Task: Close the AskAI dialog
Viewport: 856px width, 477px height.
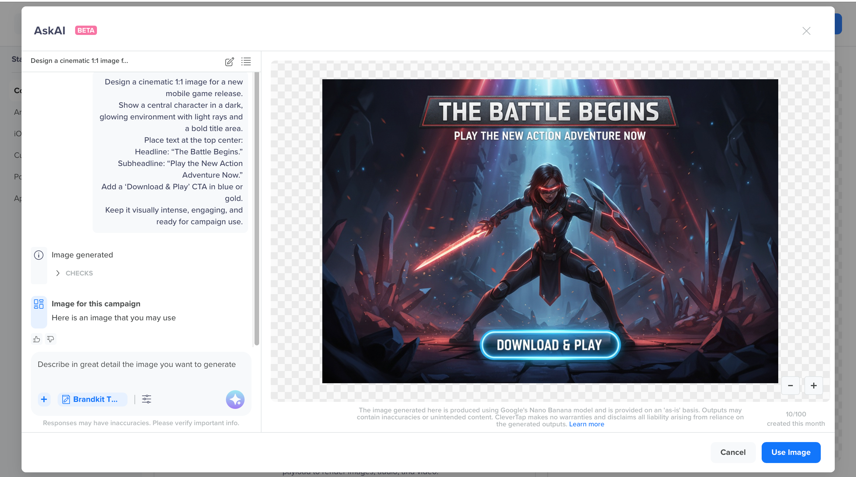Action: pos(806,31)
